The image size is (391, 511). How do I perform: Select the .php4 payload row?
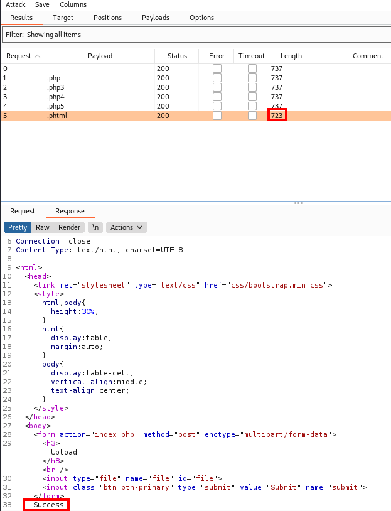(196, 97)
